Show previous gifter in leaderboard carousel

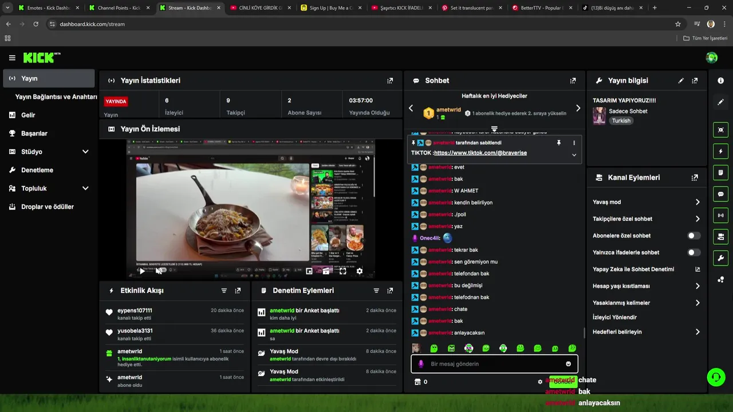point(411,108)
